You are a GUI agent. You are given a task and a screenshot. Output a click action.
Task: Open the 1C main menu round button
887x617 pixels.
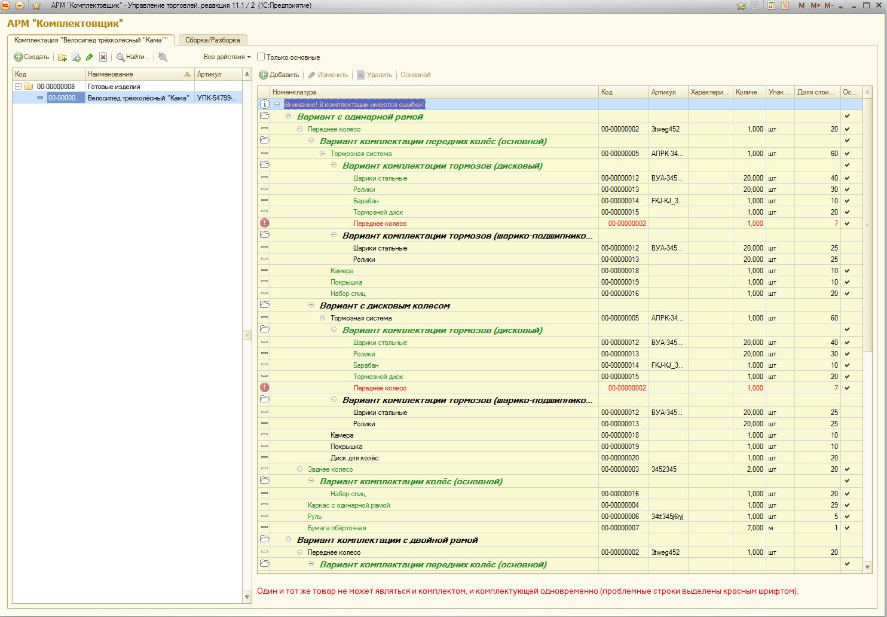20,5
